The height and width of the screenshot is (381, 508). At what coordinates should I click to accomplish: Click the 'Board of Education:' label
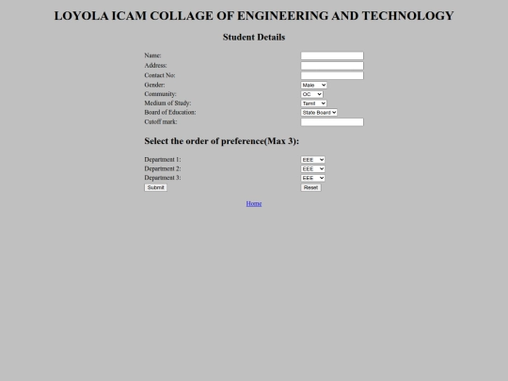170,112
